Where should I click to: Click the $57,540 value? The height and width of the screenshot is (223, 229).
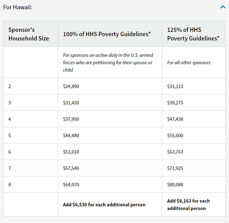pos(71,168)
